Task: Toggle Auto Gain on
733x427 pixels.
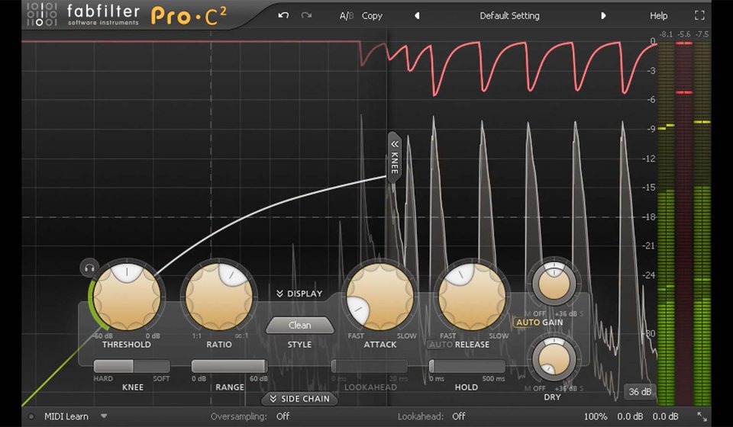Action: click(x=526, y=323)
